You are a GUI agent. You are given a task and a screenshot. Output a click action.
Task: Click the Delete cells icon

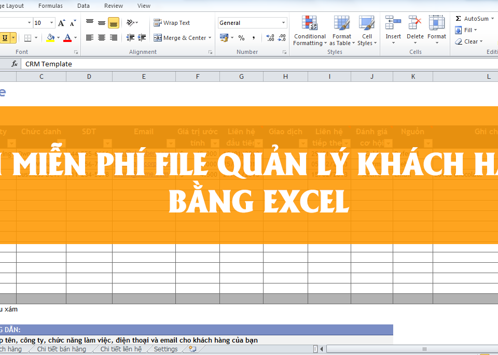415,30
